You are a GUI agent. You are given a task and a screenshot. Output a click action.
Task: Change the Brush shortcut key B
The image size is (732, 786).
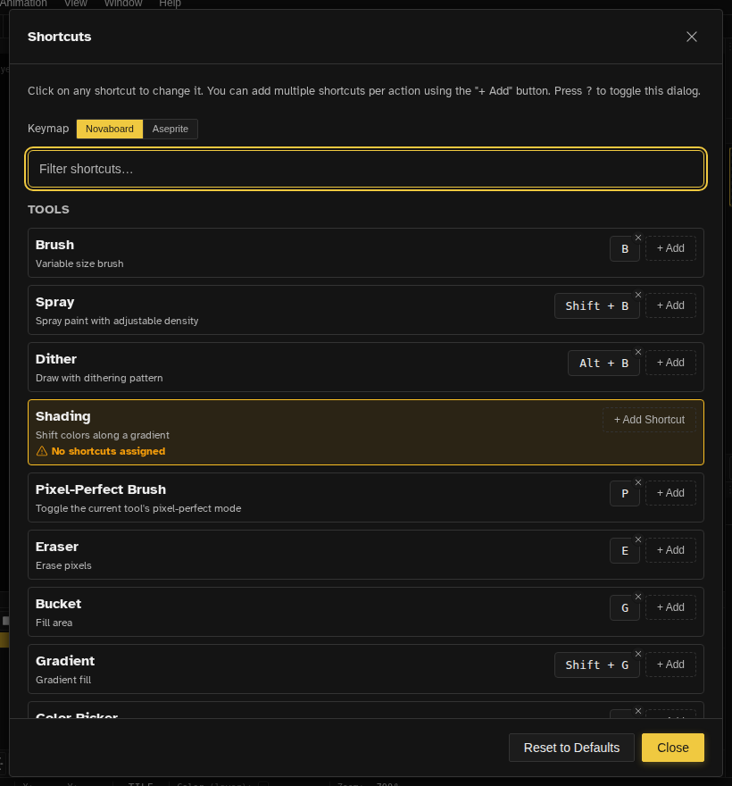point(624,248)
